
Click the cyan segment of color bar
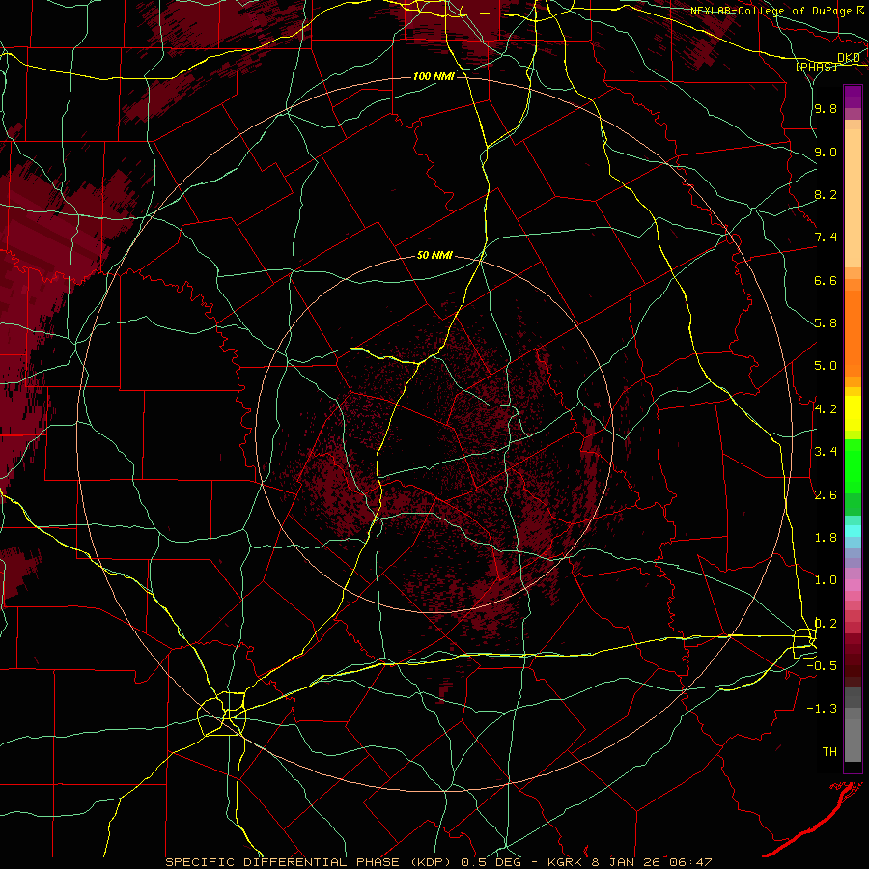[853, 531]
